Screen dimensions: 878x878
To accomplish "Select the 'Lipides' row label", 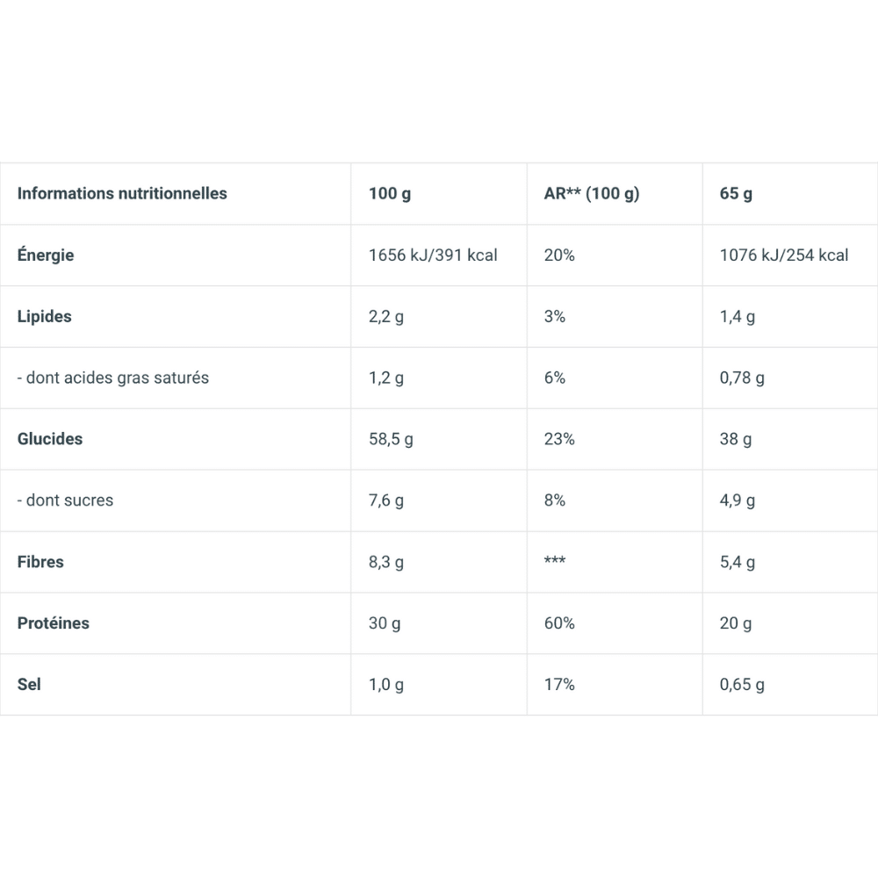I will pos(45,316).
